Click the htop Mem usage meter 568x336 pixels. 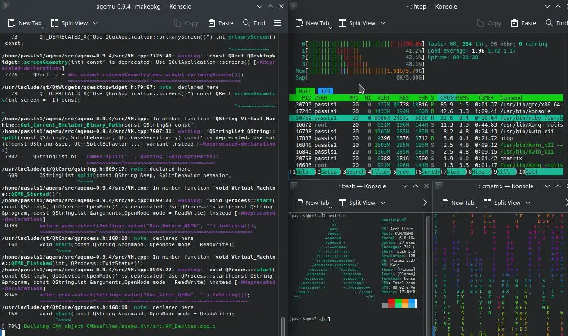360,71
